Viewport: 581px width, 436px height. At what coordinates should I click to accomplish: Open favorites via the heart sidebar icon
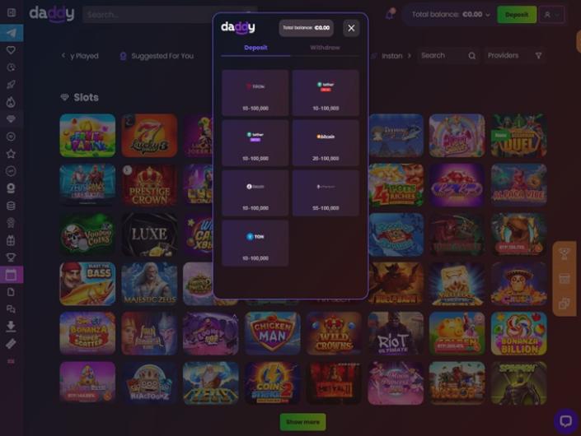pyautogui.click(x=11, y=50)
